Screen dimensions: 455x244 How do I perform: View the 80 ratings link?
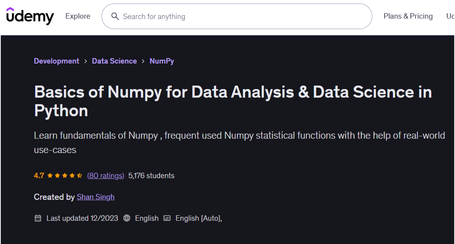tap(105, 176)
